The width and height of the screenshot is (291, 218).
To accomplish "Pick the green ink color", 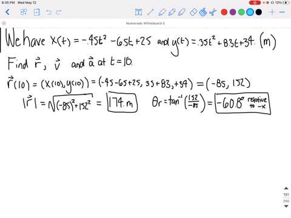I will click(x=241, y=12).
